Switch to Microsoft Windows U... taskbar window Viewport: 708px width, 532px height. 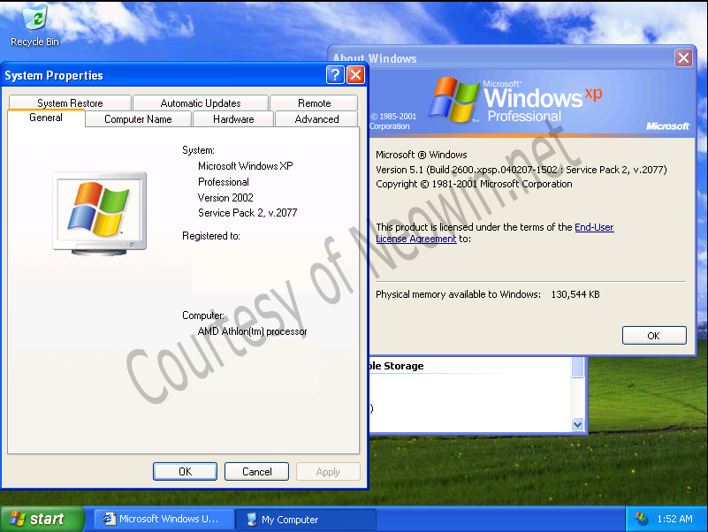[x=164, y=519]
